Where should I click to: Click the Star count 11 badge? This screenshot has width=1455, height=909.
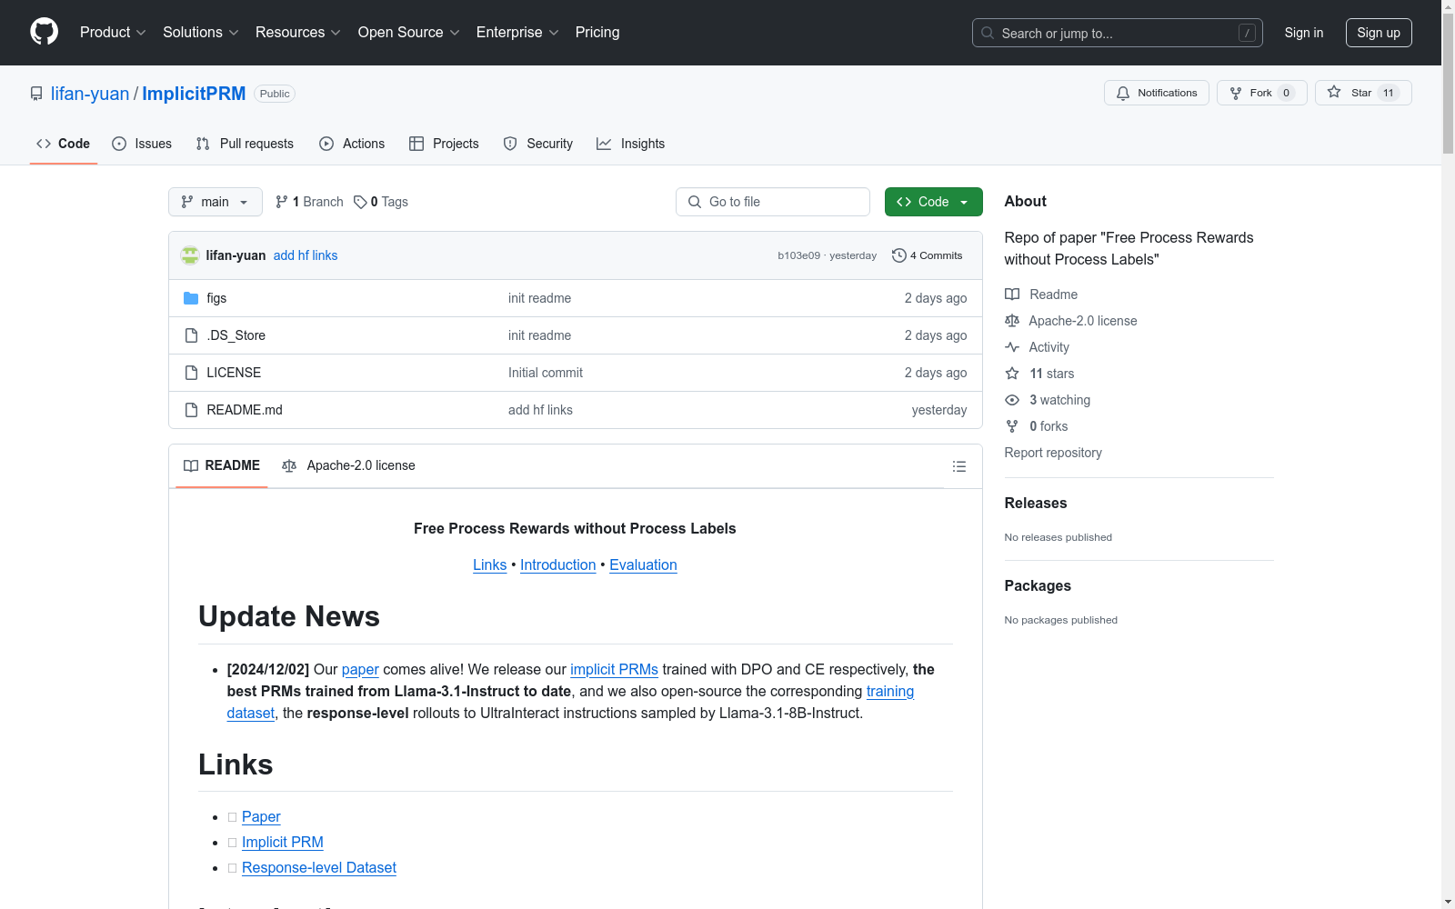click(x=1389, y=93)
